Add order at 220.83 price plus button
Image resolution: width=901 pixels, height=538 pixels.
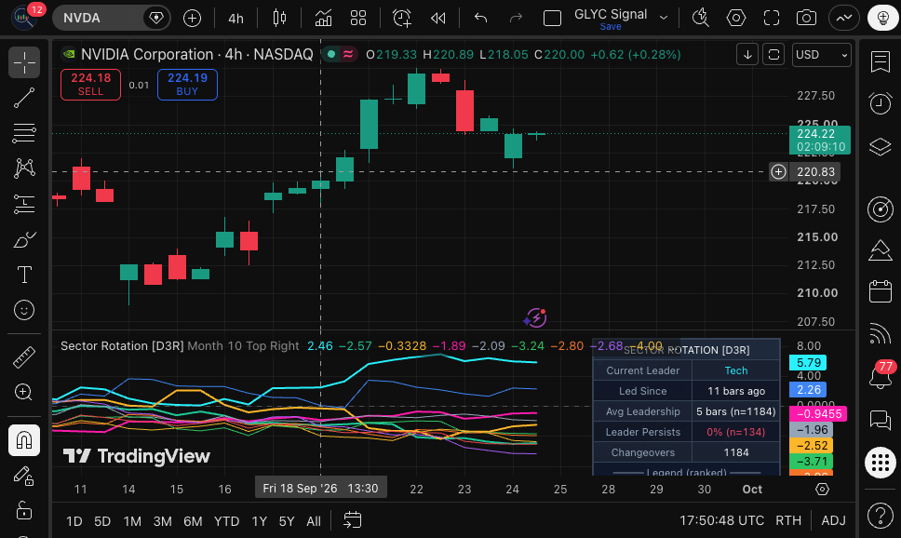(x=778, y=172)
